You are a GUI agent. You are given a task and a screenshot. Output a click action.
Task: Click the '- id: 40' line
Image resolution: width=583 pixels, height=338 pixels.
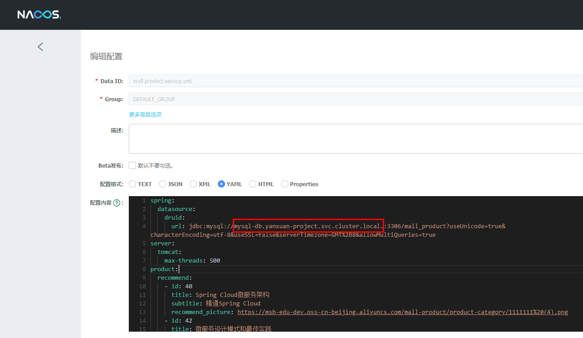tap(179, 286)
